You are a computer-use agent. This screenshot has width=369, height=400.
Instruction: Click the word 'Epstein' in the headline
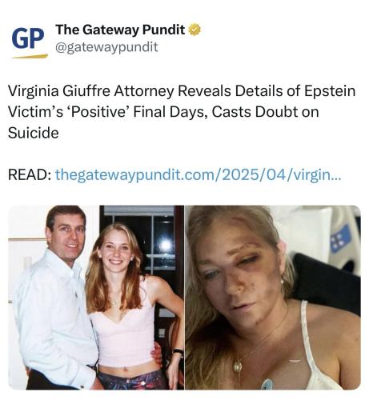(x=330, y=91)
